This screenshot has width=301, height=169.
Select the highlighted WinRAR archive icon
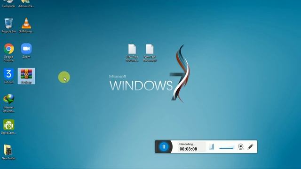coord(26,76)
